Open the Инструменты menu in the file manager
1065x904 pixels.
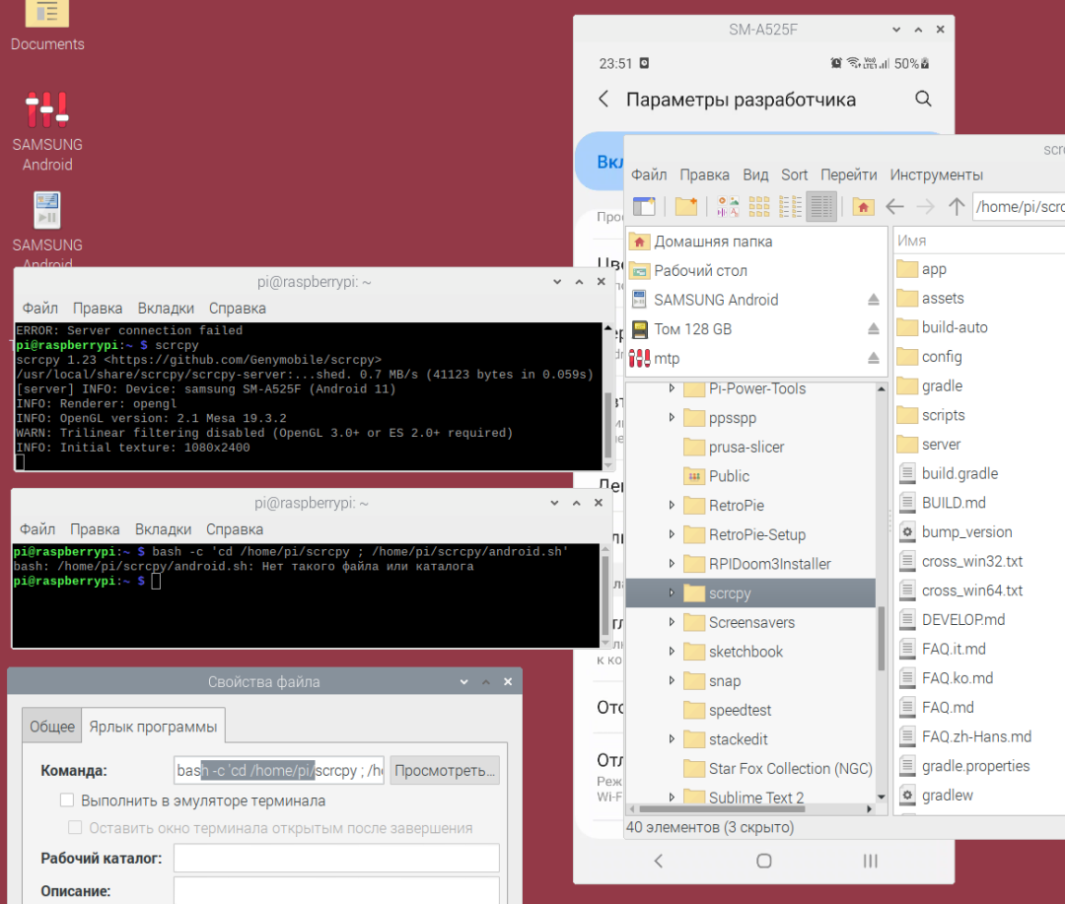(x=936, y=174)
